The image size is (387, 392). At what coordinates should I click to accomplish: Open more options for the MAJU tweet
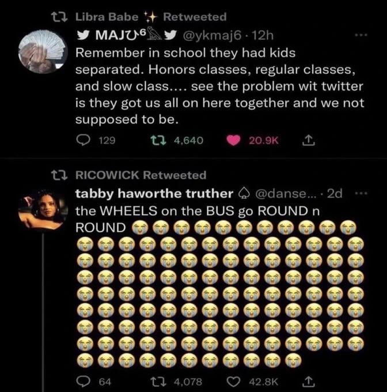point(361,36)
